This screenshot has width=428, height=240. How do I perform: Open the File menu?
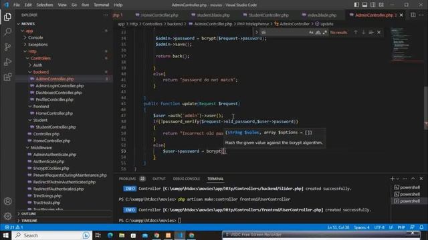(x=17, y=5)
